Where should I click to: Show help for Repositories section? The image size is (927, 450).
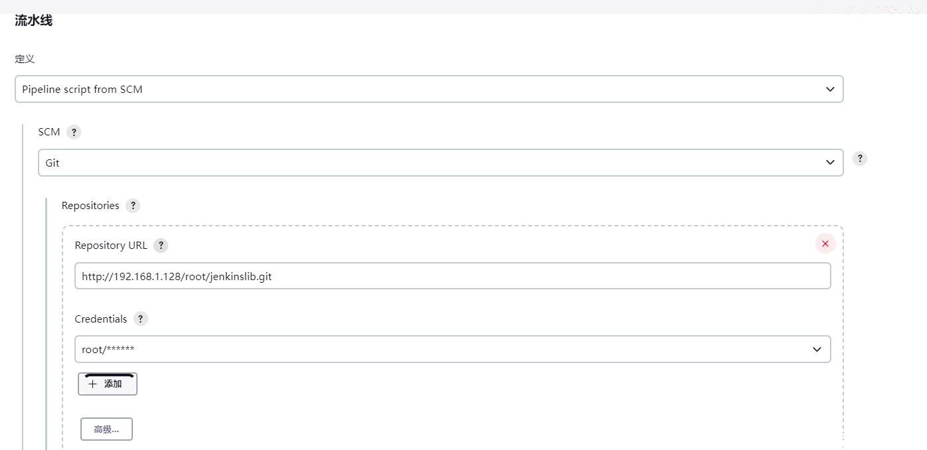point(133,206)
